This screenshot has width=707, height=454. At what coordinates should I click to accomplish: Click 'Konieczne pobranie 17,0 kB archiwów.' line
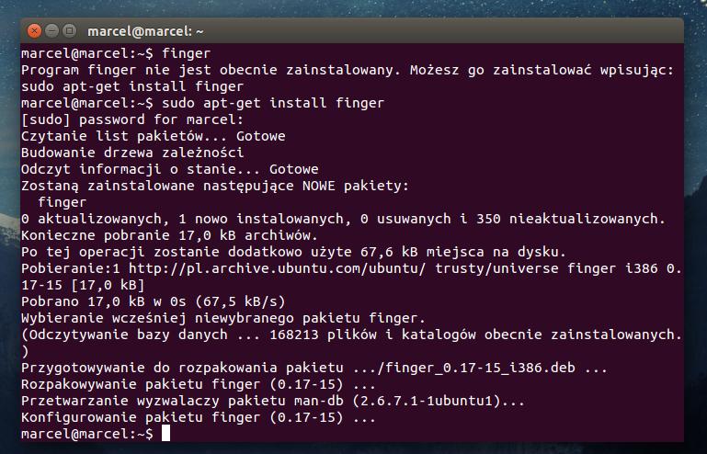[169, 235]
